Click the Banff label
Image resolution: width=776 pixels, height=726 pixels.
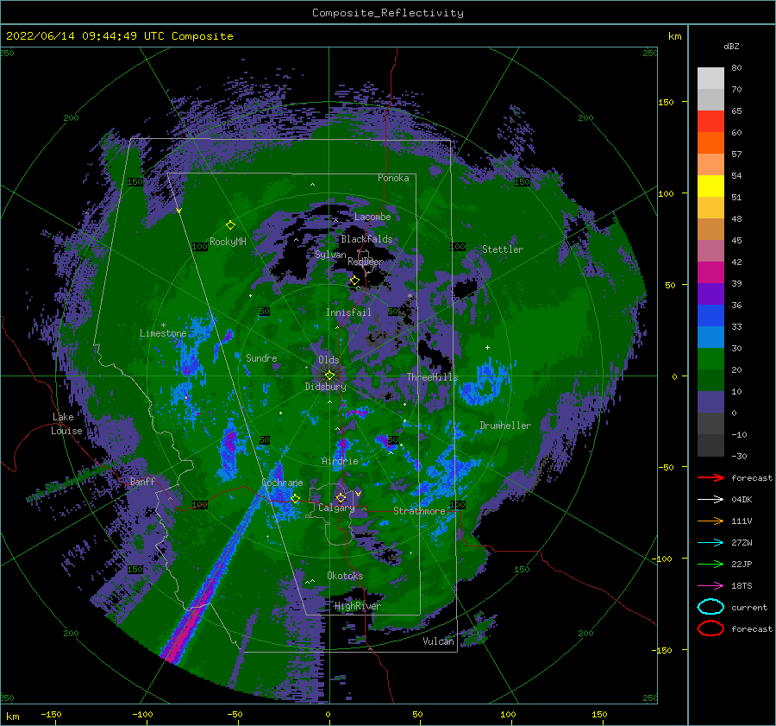click(x=142, y=481)
